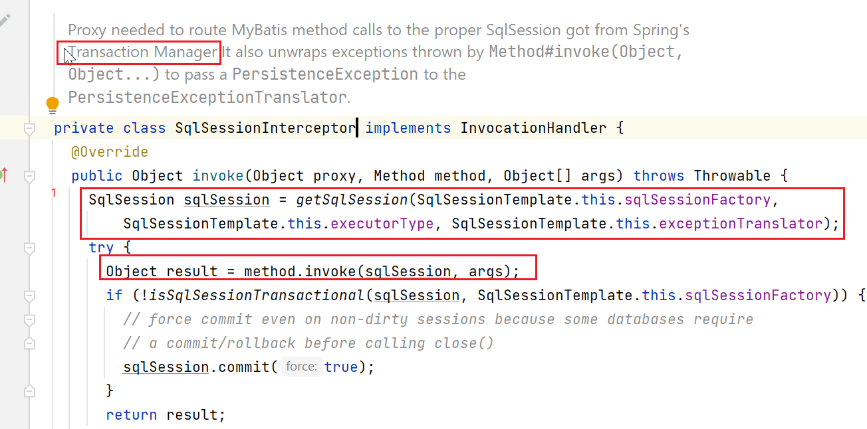The width and height of the screenshot is (867, 429).
Task: Click the getSqlSession method call
Action: point(351,199)
